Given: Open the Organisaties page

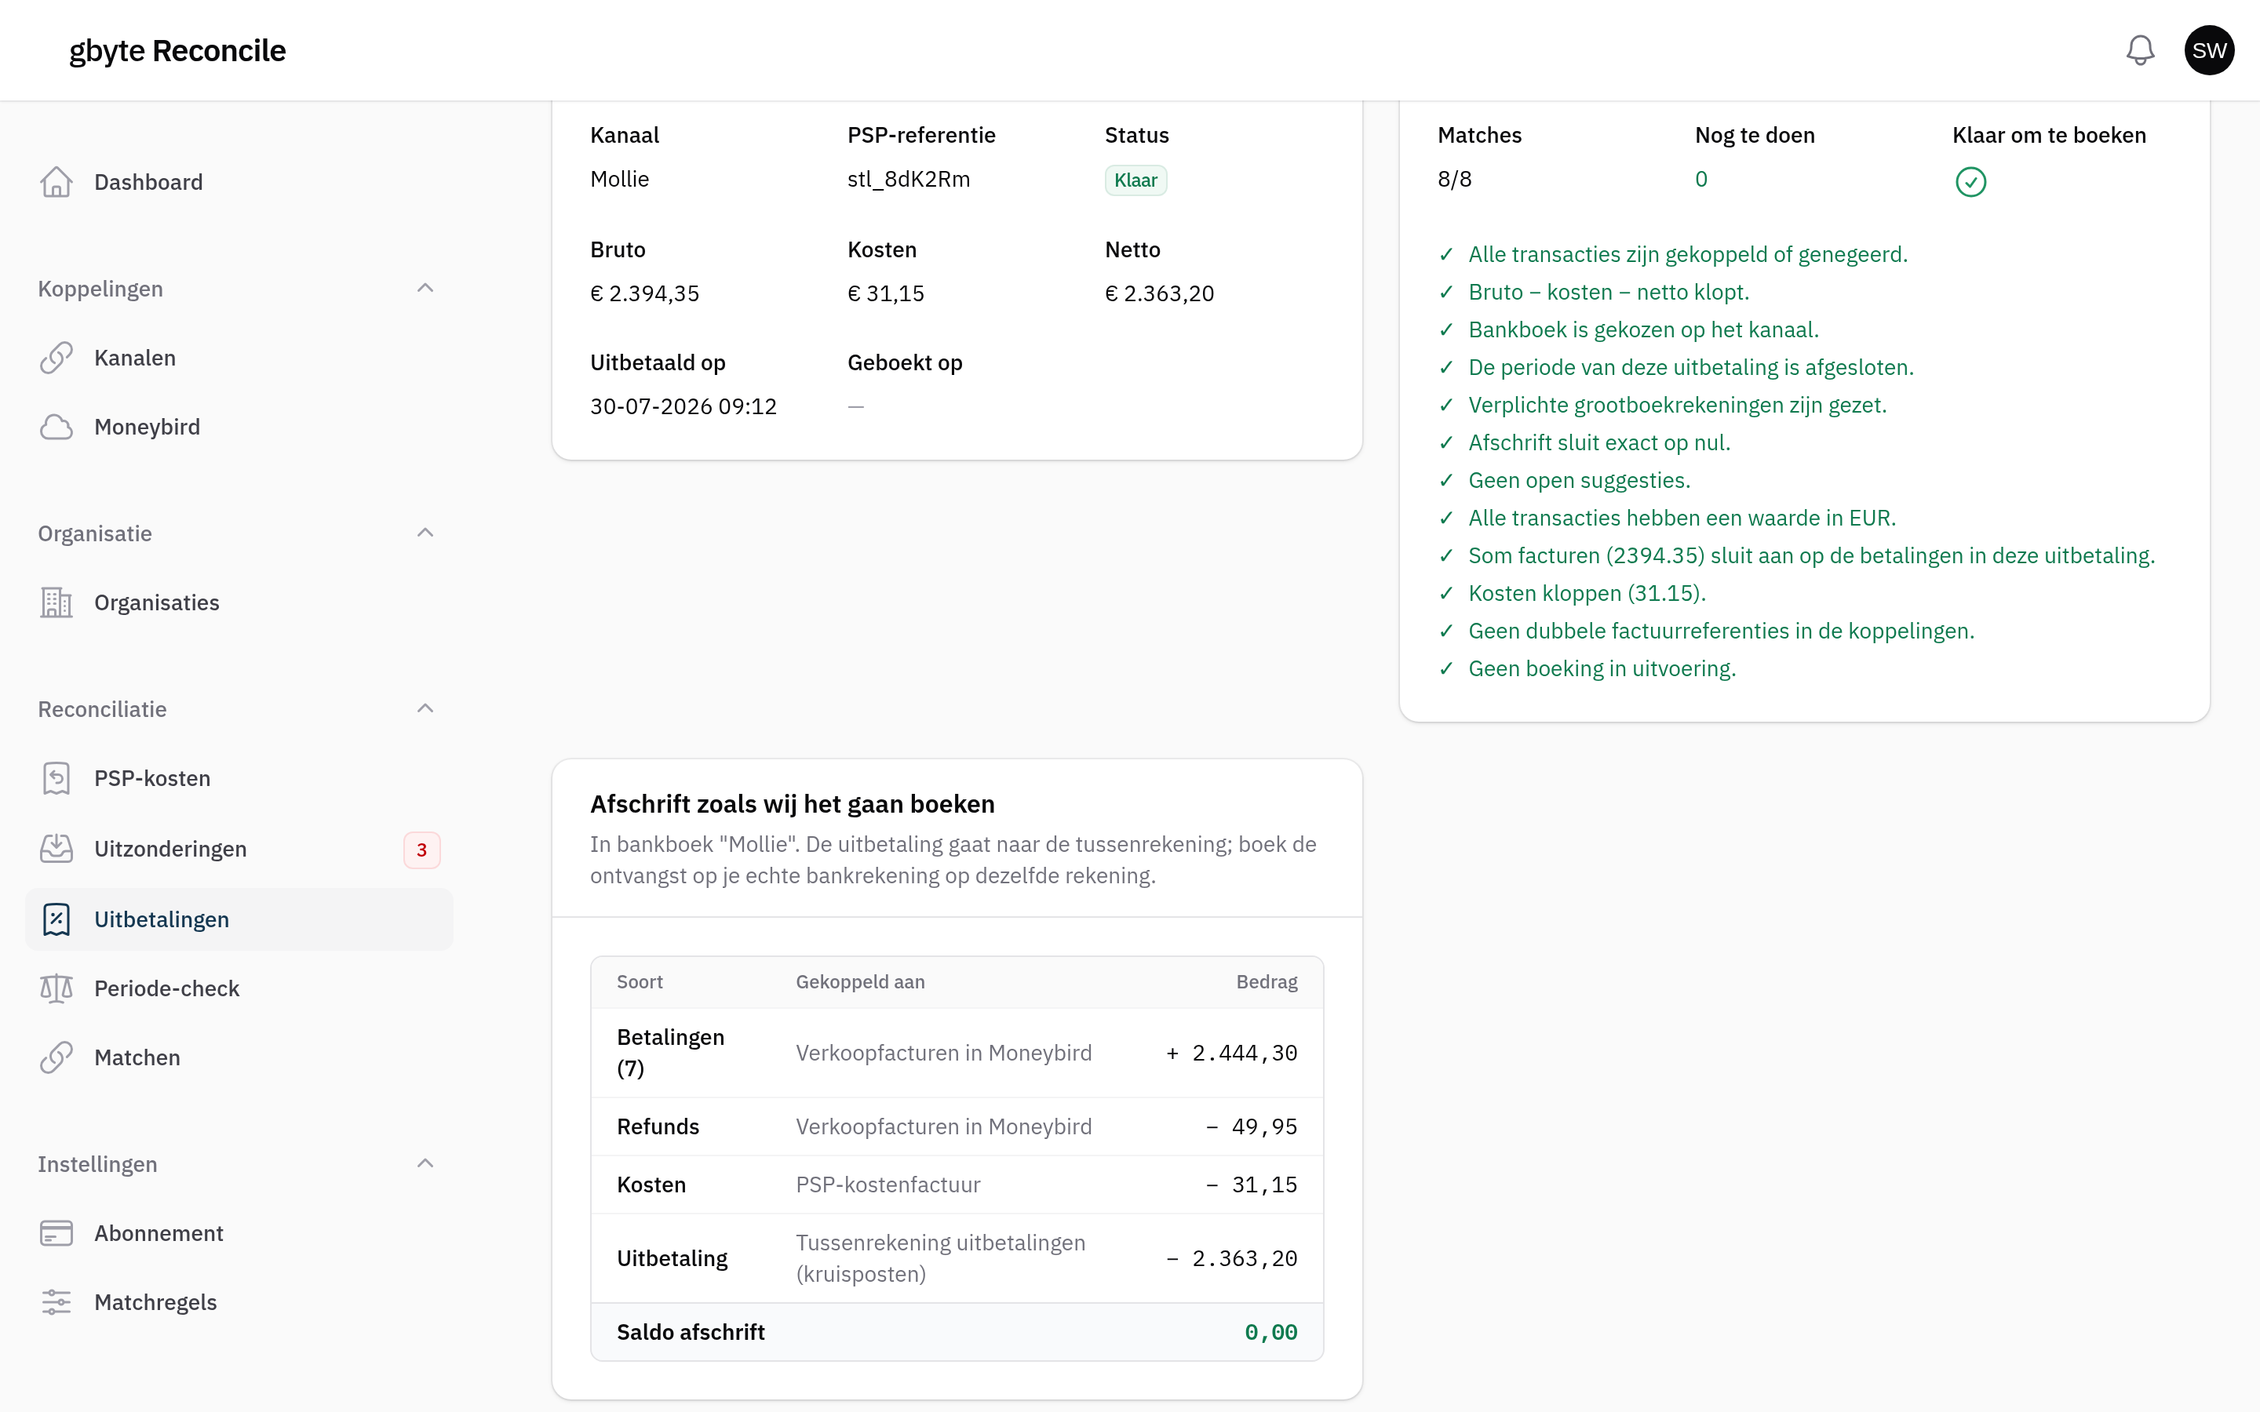Looking at the screenshot, I should [x=239, y=602].
